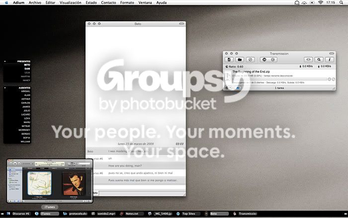Click torrent progress bar of The Beginning of the End.zip

point(279,79)
